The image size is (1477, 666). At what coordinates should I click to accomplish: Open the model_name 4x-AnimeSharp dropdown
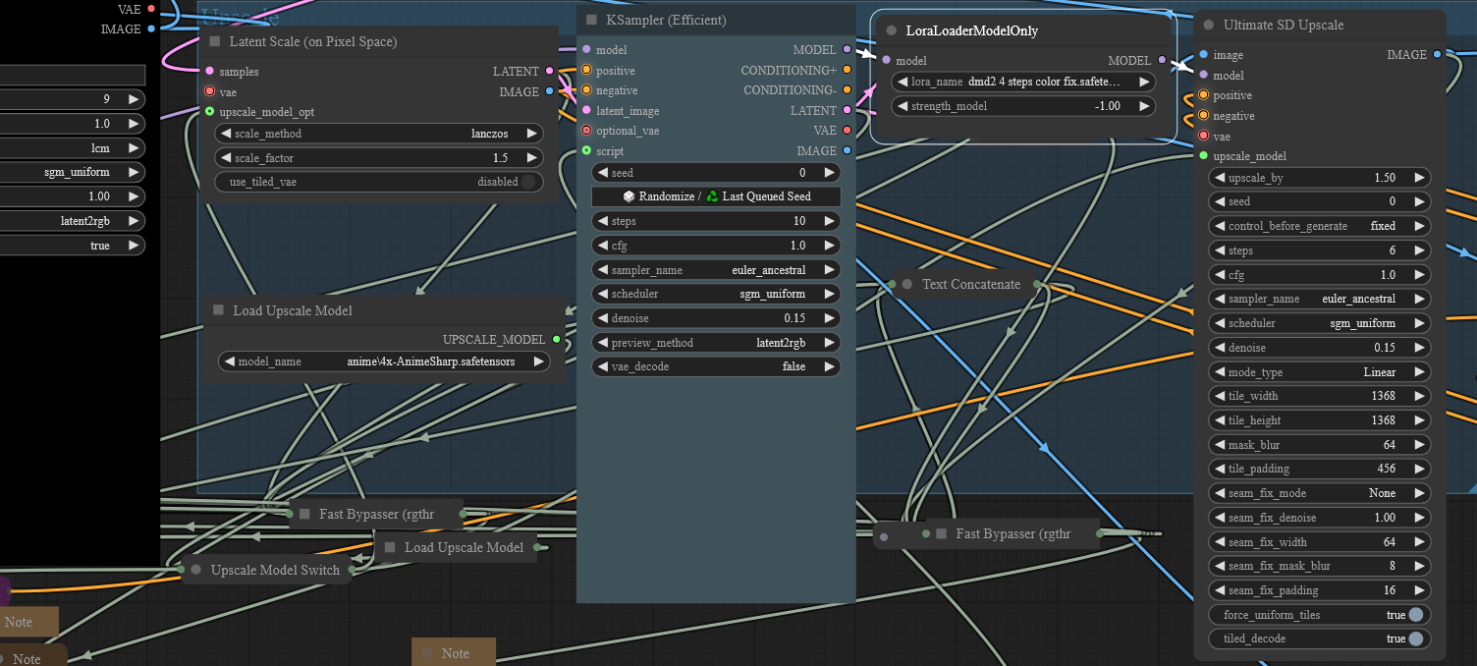(x=383, y=361)
